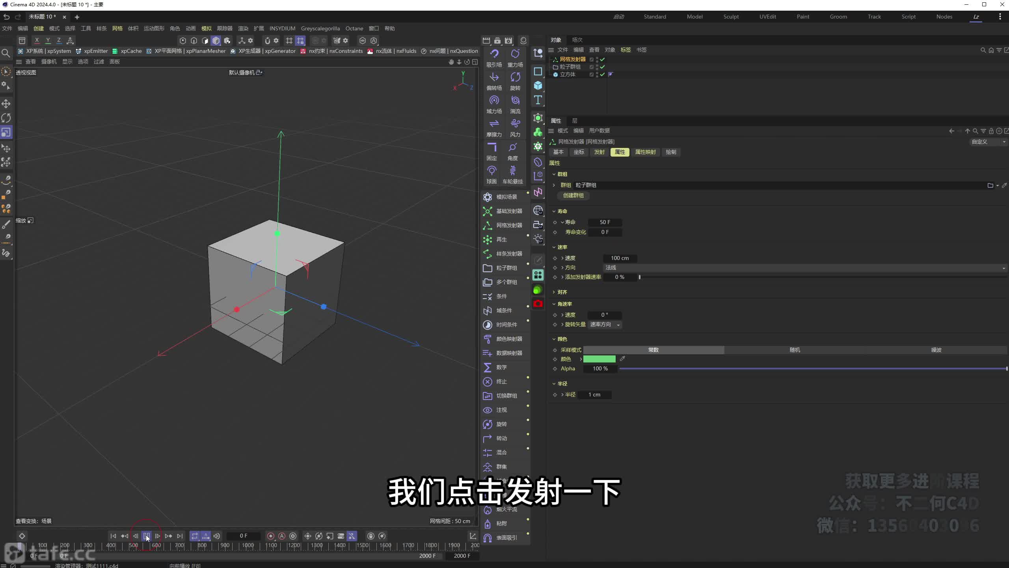Select the 风力 wind icon

(x=515, y=127)
